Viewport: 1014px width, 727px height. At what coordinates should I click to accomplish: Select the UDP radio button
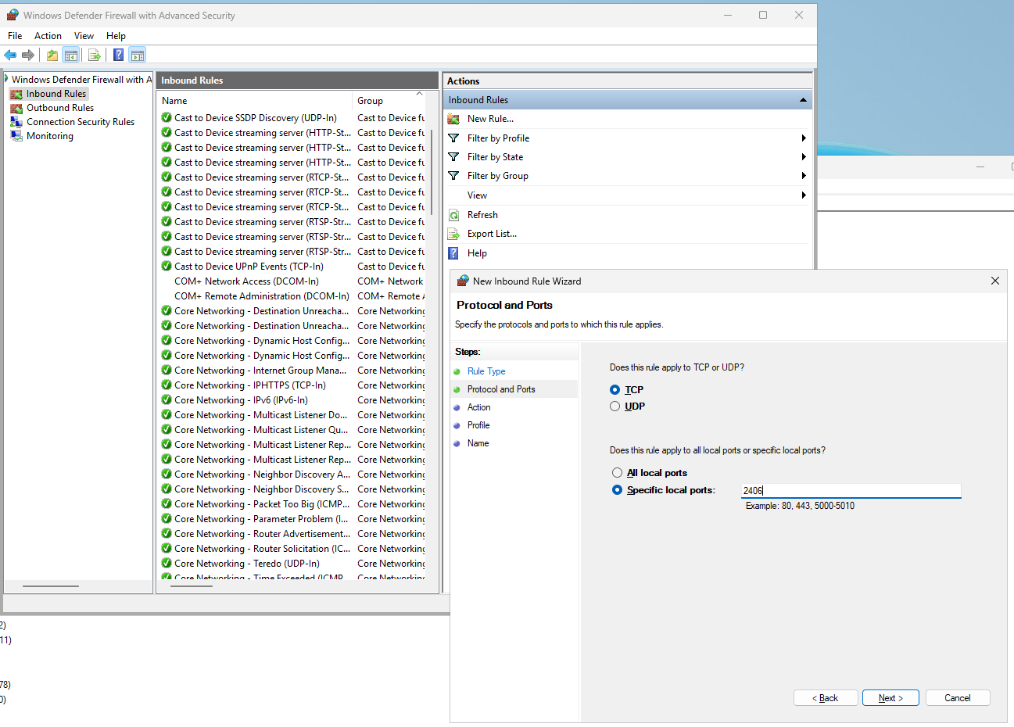615,406
